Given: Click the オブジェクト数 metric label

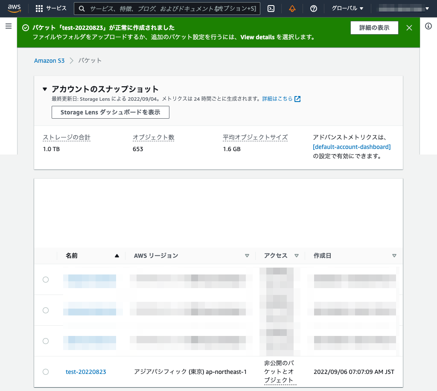Looking at the screenshot, I should 154,137.
